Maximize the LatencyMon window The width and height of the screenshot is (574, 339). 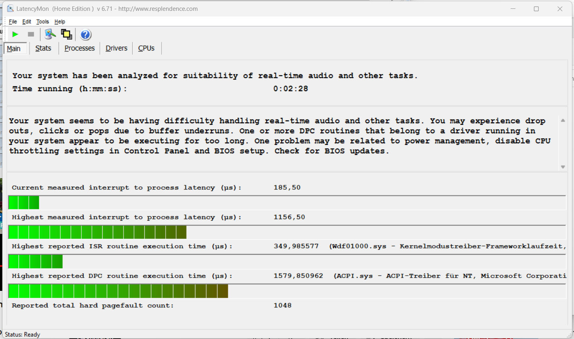[536, 9]
